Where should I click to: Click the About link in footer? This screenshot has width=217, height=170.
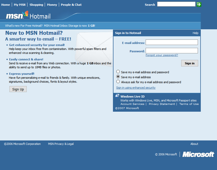click(194, 144)
